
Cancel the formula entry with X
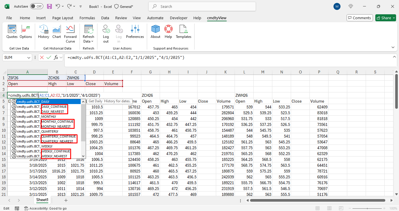pyautogui.click(x=42, y=57)
